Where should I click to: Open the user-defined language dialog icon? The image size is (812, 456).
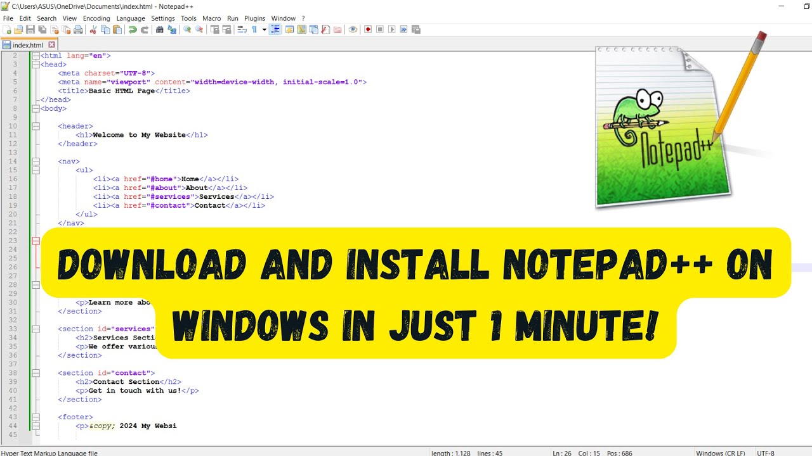pyautogui.click(x=290, y=29)
